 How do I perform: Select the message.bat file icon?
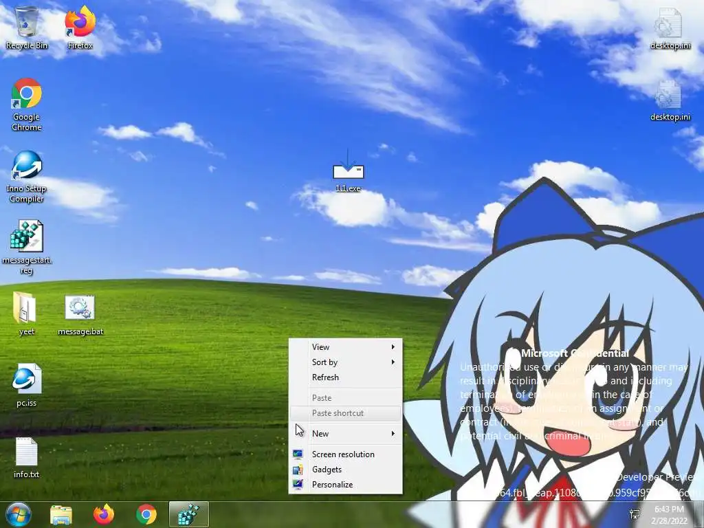[80, 315]
